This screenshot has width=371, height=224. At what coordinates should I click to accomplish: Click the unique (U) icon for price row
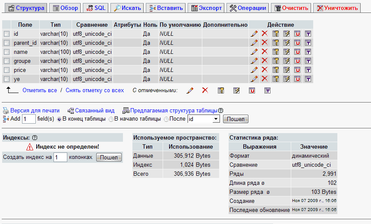pos(297,70)
